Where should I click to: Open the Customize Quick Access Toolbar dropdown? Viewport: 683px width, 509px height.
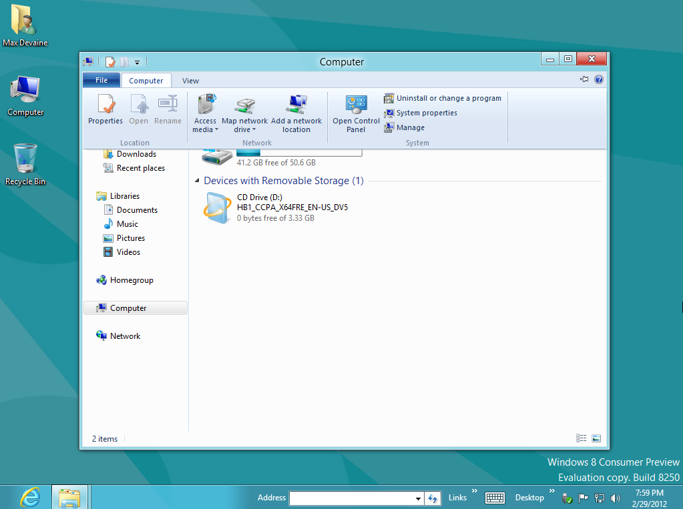[x=138, y=62]
